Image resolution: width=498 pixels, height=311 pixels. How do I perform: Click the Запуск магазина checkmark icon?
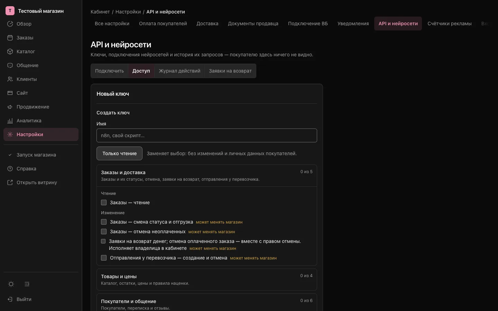[x=10, y=155]
